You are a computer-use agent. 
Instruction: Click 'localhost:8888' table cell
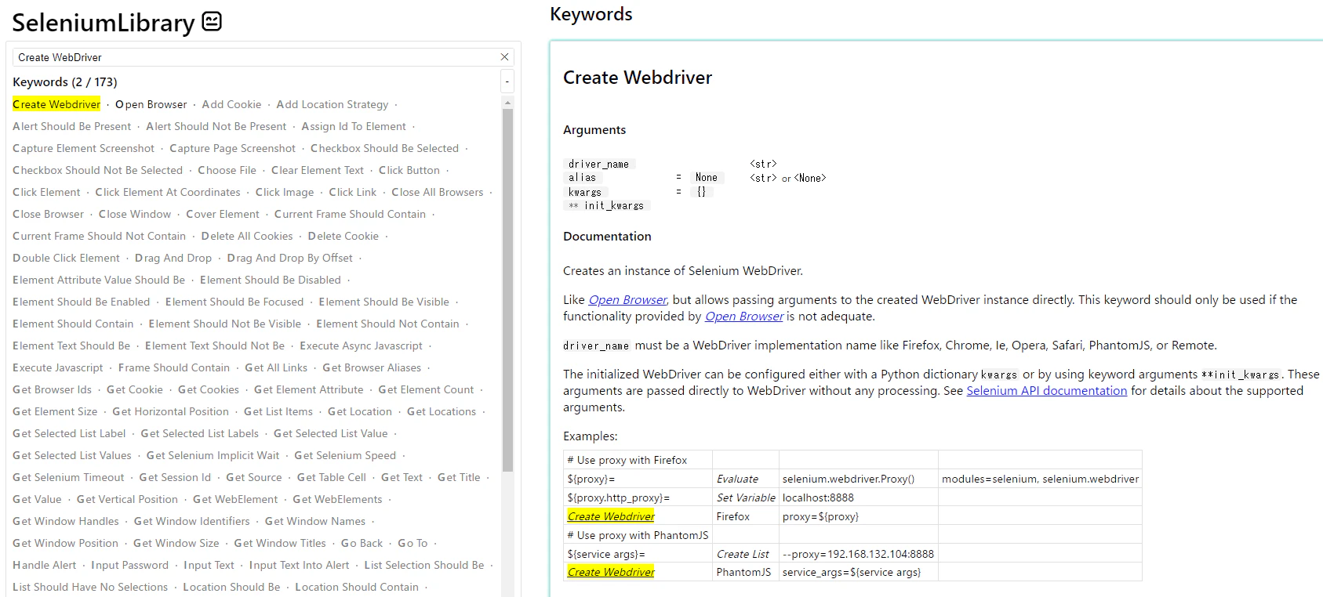(x=858, y=498)
